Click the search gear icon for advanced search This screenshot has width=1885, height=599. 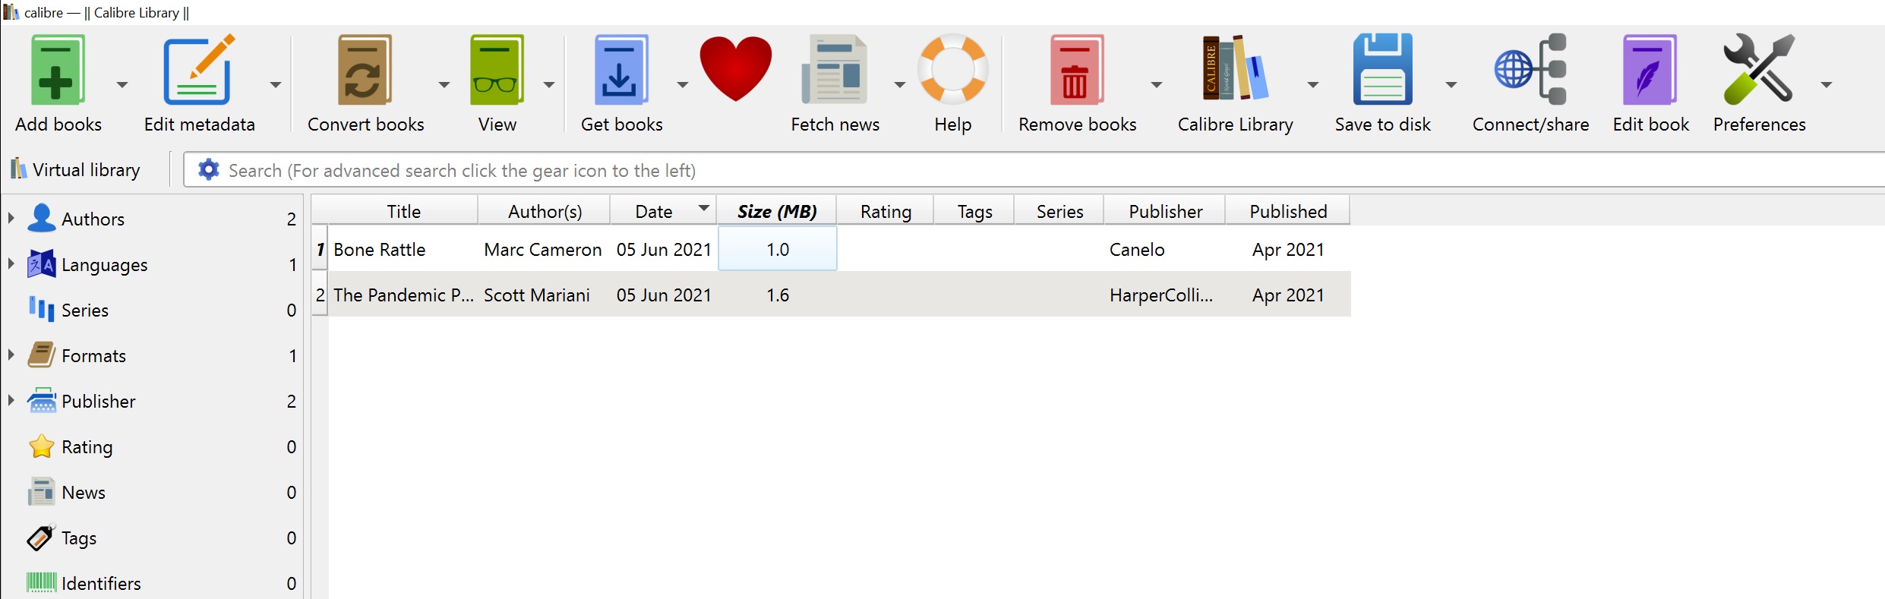[208, 170]
